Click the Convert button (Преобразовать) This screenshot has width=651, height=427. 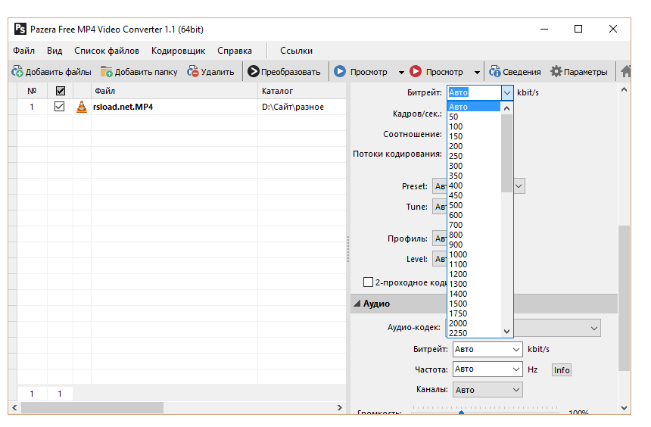point(284,71)
